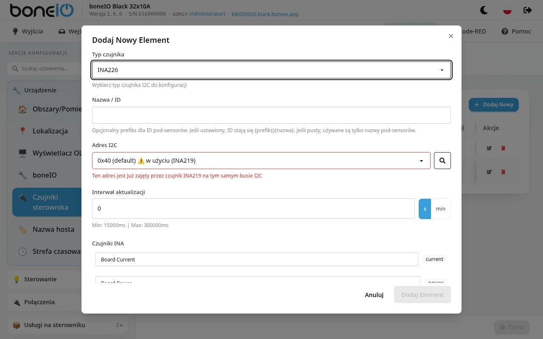Screen dimensions: 543x339
Task: Expand the Sterowanie section
Action: pos(45,279)
